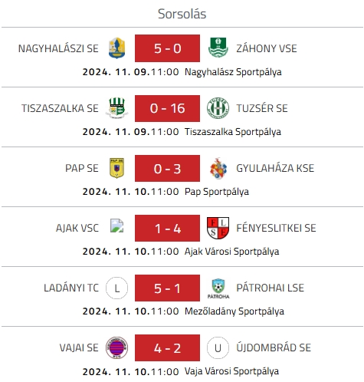Open the TUZSÉR SE team link
Viewport: 364px width, 382px height.
pyautogui.click(x=262, y=108)
